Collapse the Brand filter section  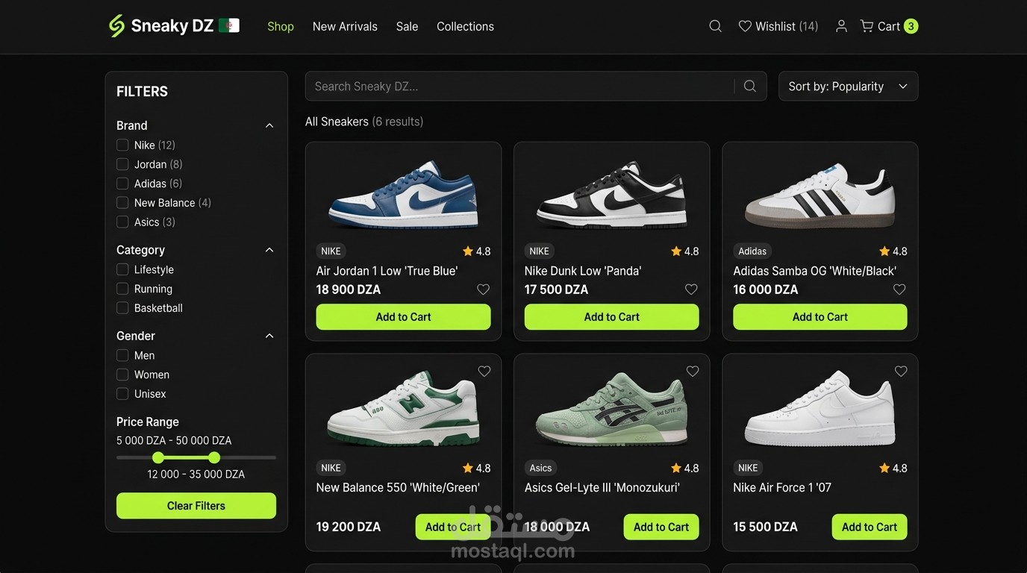tap(269, 125)
